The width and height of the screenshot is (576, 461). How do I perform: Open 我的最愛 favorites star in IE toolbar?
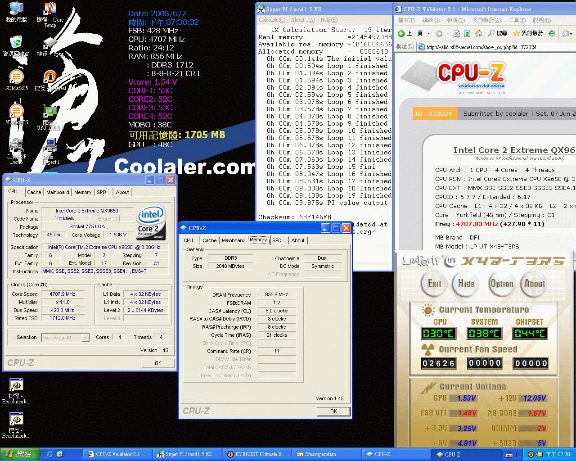pos(528,33)
